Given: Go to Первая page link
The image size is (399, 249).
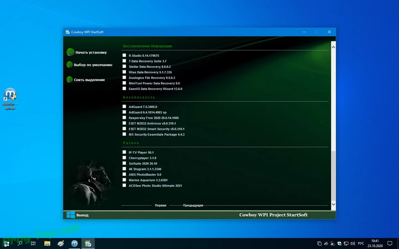Looking at the screenshot, I should click(161, 206).
